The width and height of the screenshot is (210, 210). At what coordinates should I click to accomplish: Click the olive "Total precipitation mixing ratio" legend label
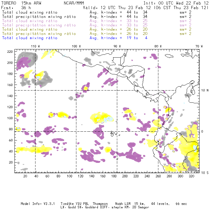[x=39, y=34]
